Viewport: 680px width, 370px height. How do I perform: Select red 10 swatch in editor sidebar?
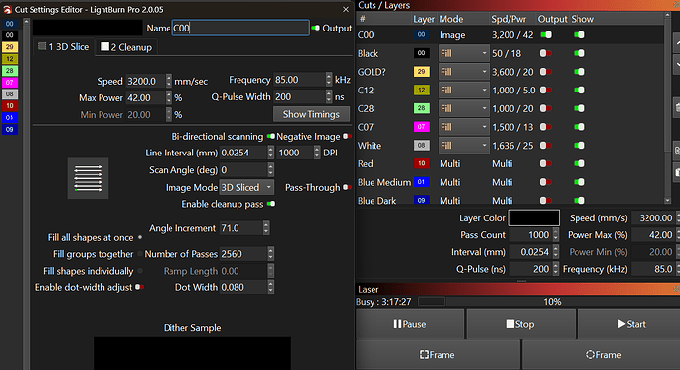[10, 105]
